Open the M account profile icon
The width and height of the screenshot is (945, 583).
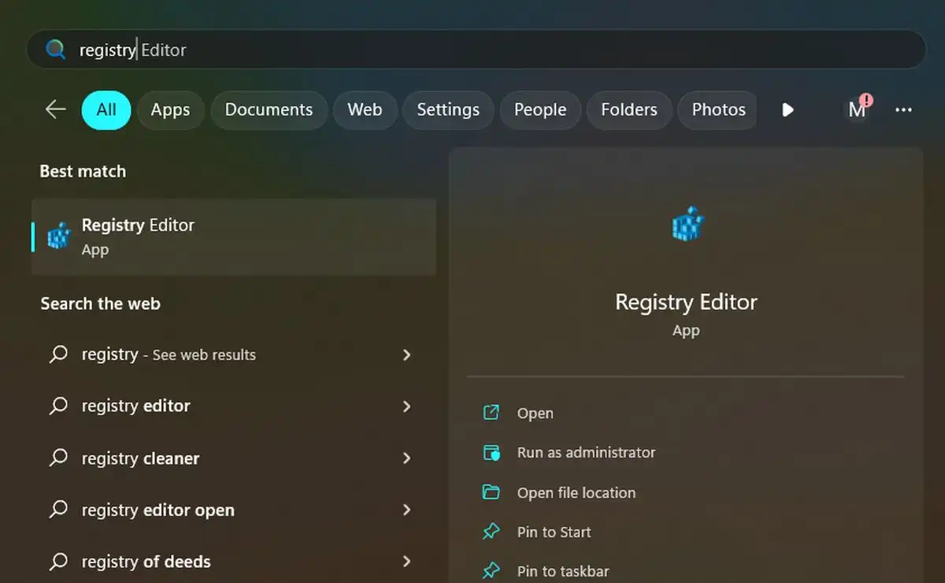click(857, 110)
